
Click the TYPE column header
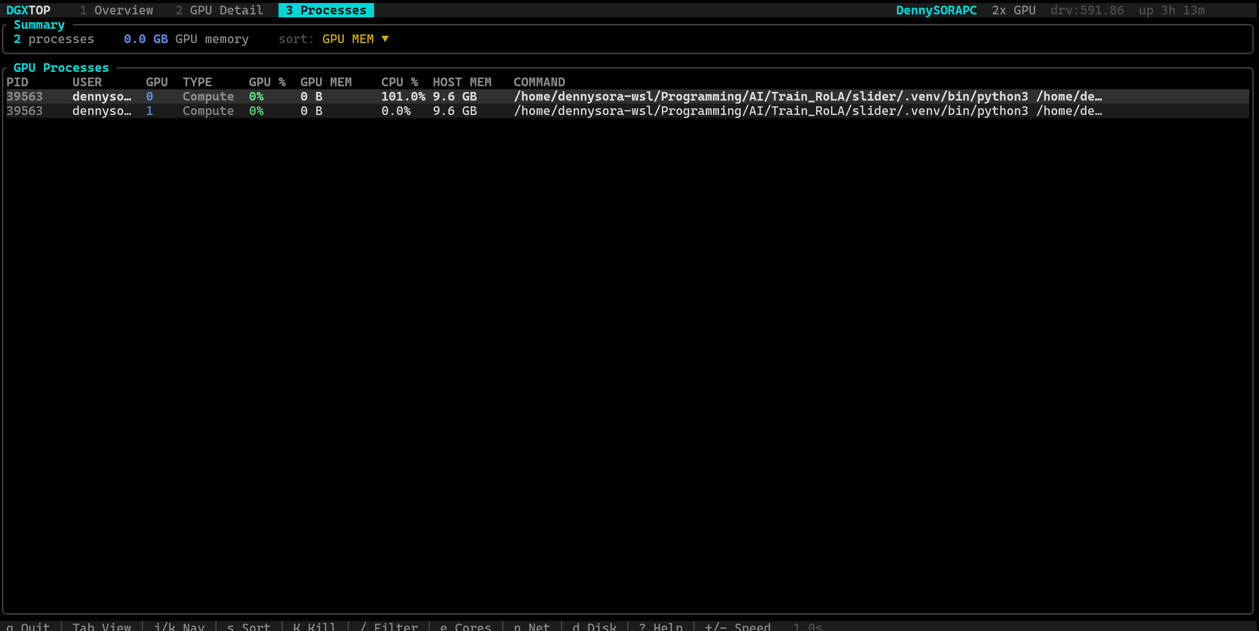tap(198, 82)
